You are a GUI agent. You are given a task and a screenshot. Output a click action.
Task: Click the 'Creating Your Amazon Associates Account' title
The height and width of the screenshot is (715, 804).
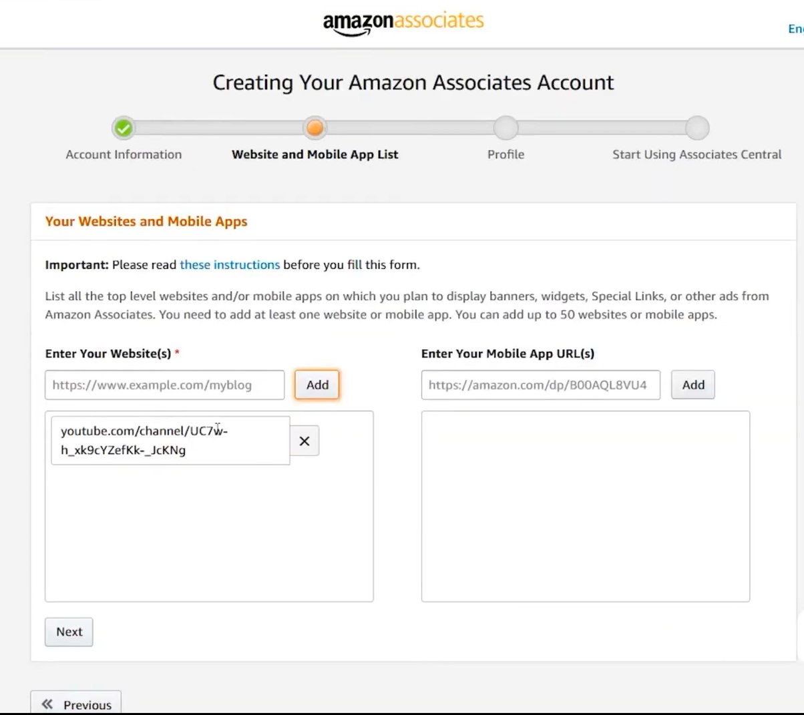pos(413,83)
